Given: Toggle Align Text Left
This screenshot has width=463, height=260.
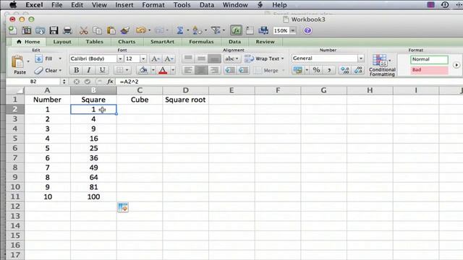Looking at the screenshot, I should pyautogui.click(x=188, y=70).
